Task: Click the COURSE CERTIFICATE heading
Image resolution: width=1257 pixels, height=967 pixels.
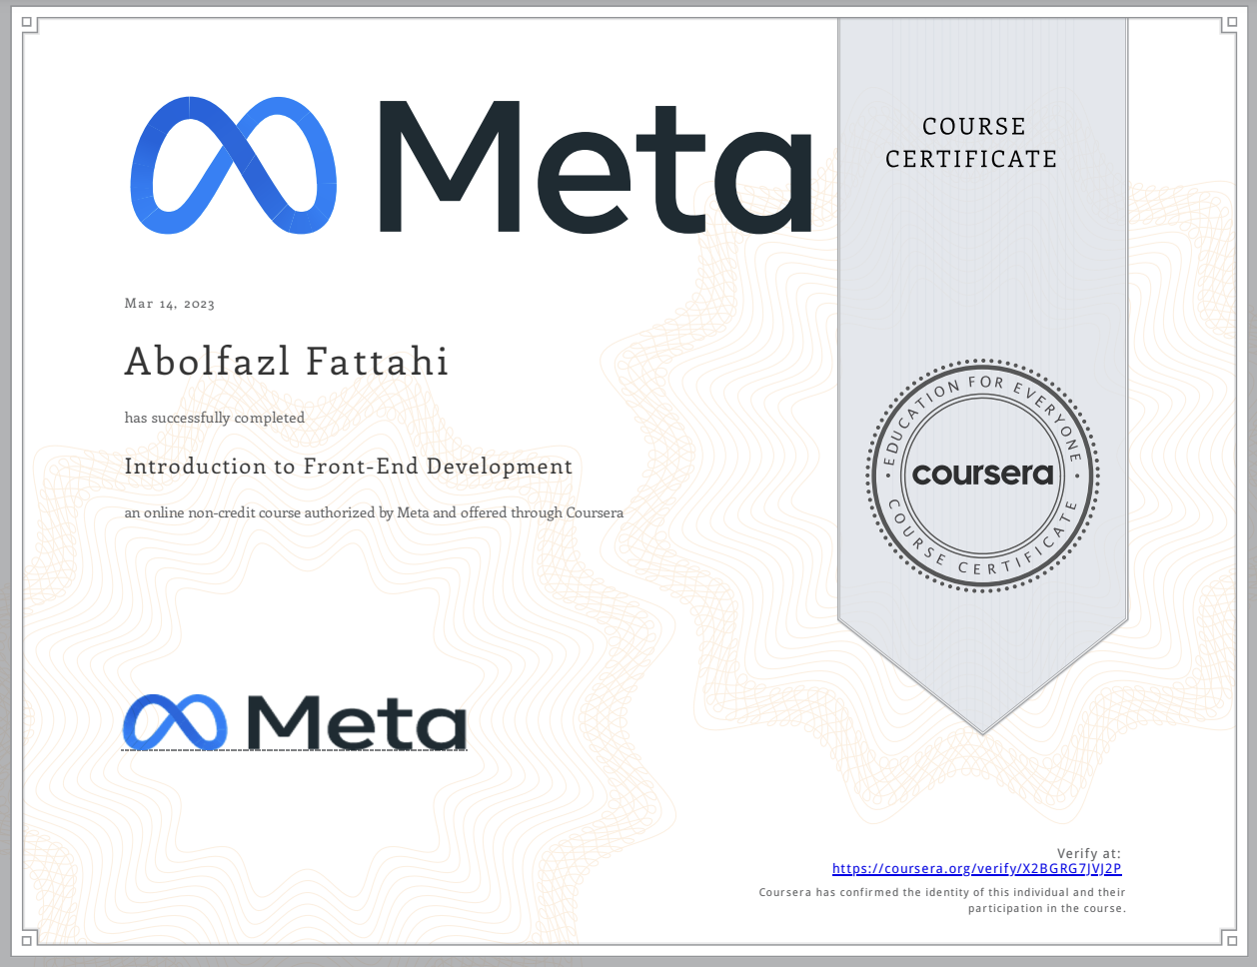Action: (971, 143)
